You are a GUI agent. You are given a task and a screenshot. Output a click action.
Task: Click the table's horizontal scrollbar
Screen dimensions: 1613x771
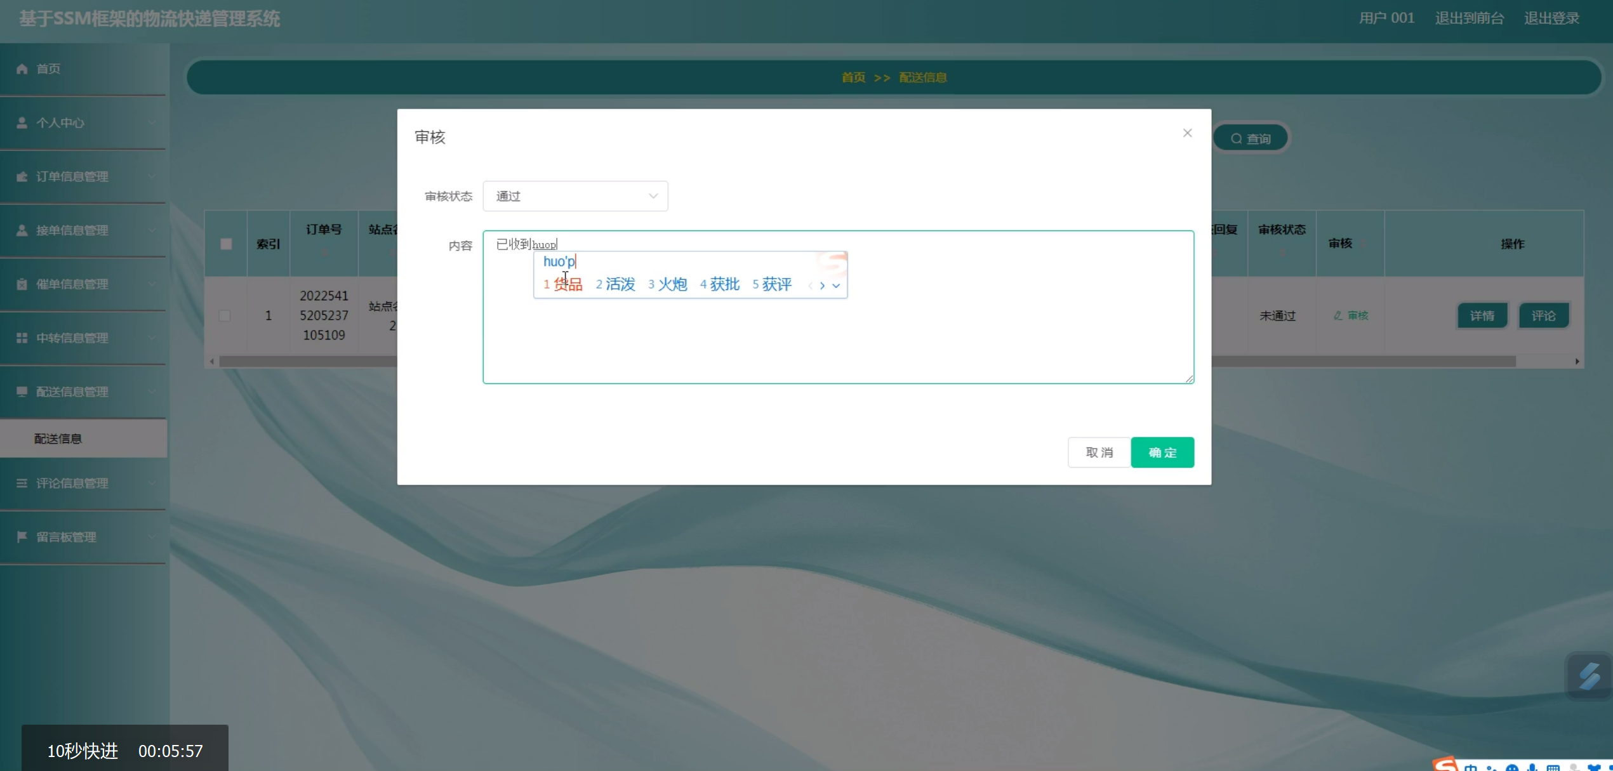(1365, 361)
